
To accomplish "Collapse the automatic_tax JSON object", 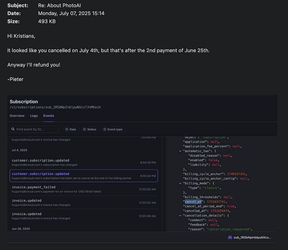I will coord(180,151).
